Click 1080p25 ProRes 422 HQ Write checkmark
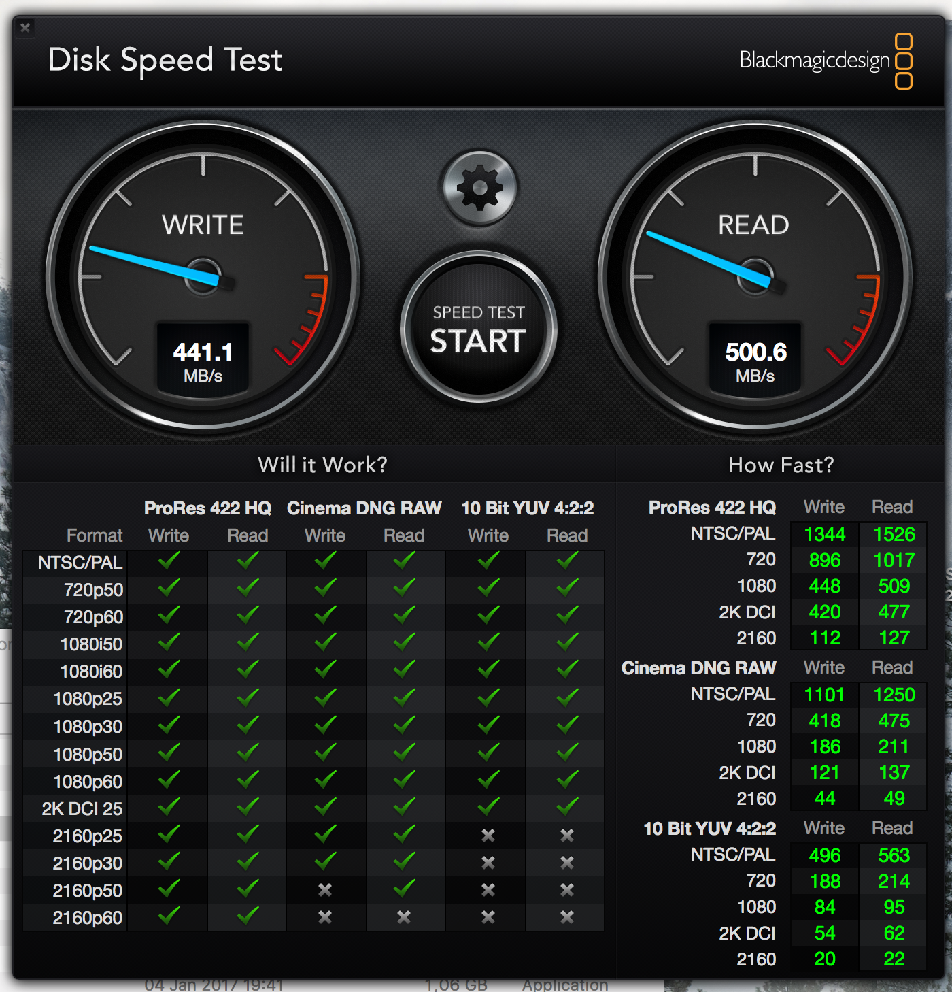 [169, 697]
